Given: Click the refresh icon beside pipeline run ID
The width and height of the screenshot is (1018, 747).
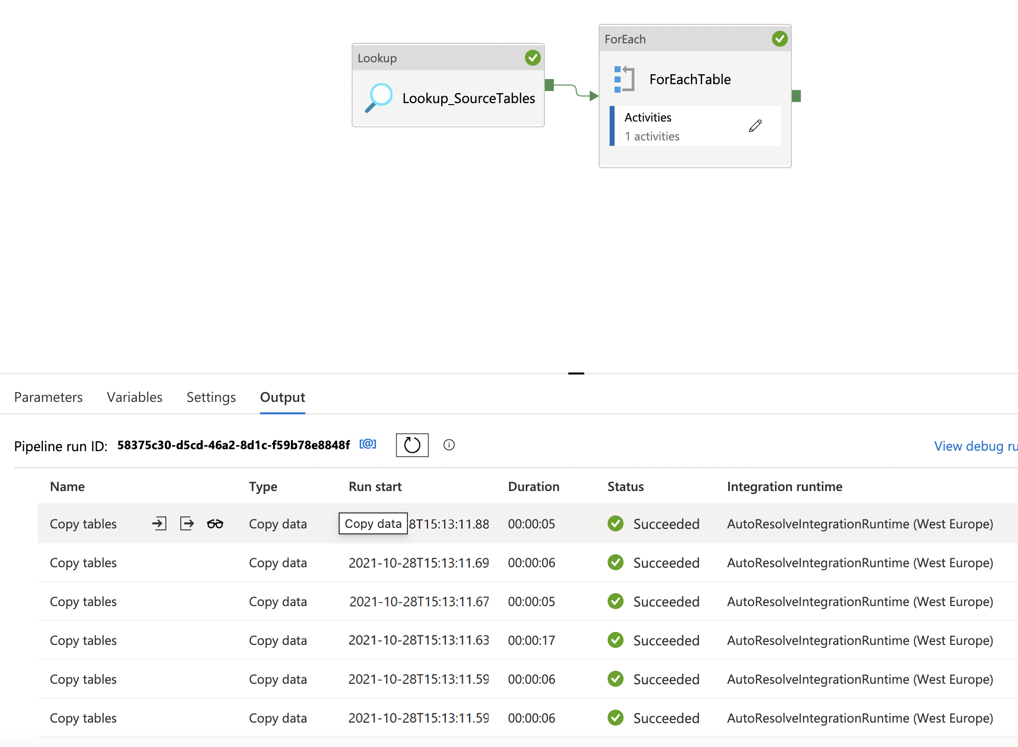Looking at the screenshot, I should pos(412,445).
